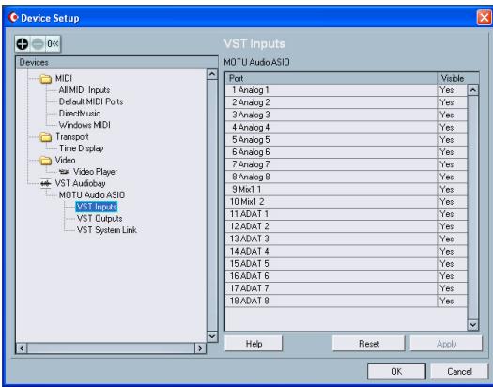493x387 pixels.
Task: Toggle visibility of port 5 Analog 5
Action: 446,140
